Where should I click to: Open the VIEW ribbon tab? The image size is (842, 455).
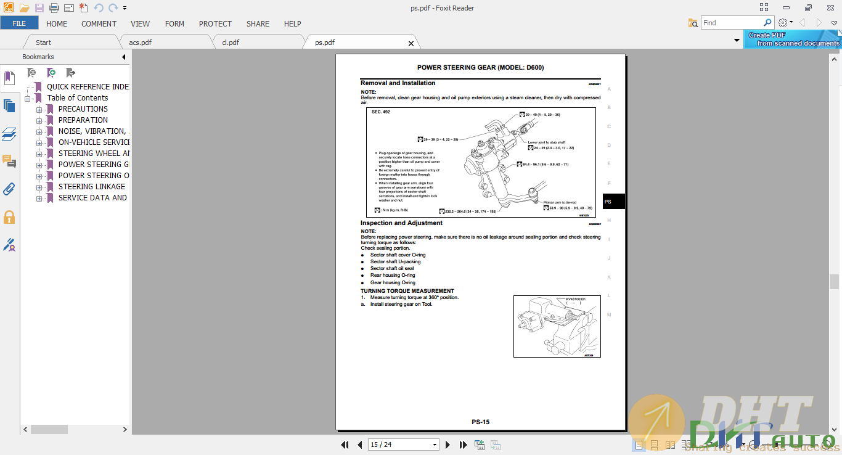tap(140, 23)
